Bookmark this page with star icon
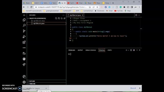The height and width of the screenshot is (92, 164). coord(97,7)
